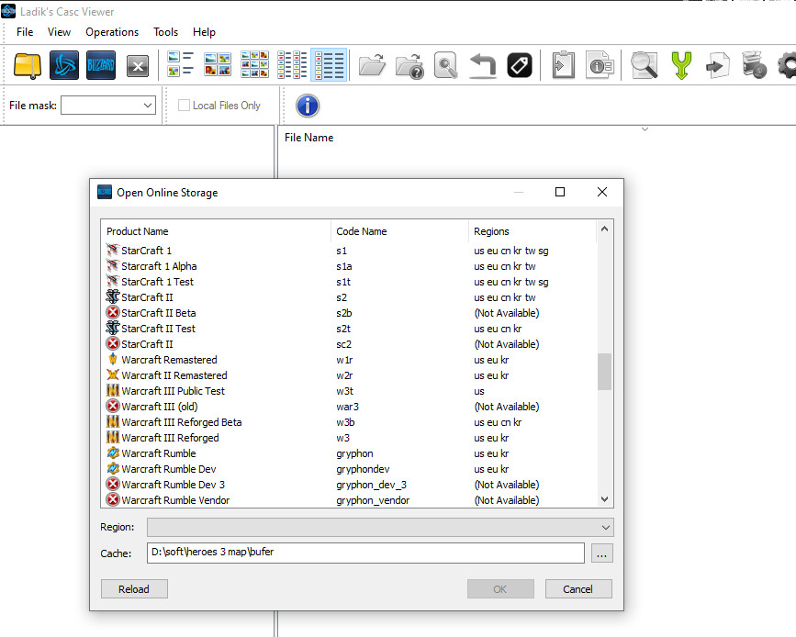Select the Starcraft 1 Alpha row
Screen dimensions: 796x637
[350, 266]
